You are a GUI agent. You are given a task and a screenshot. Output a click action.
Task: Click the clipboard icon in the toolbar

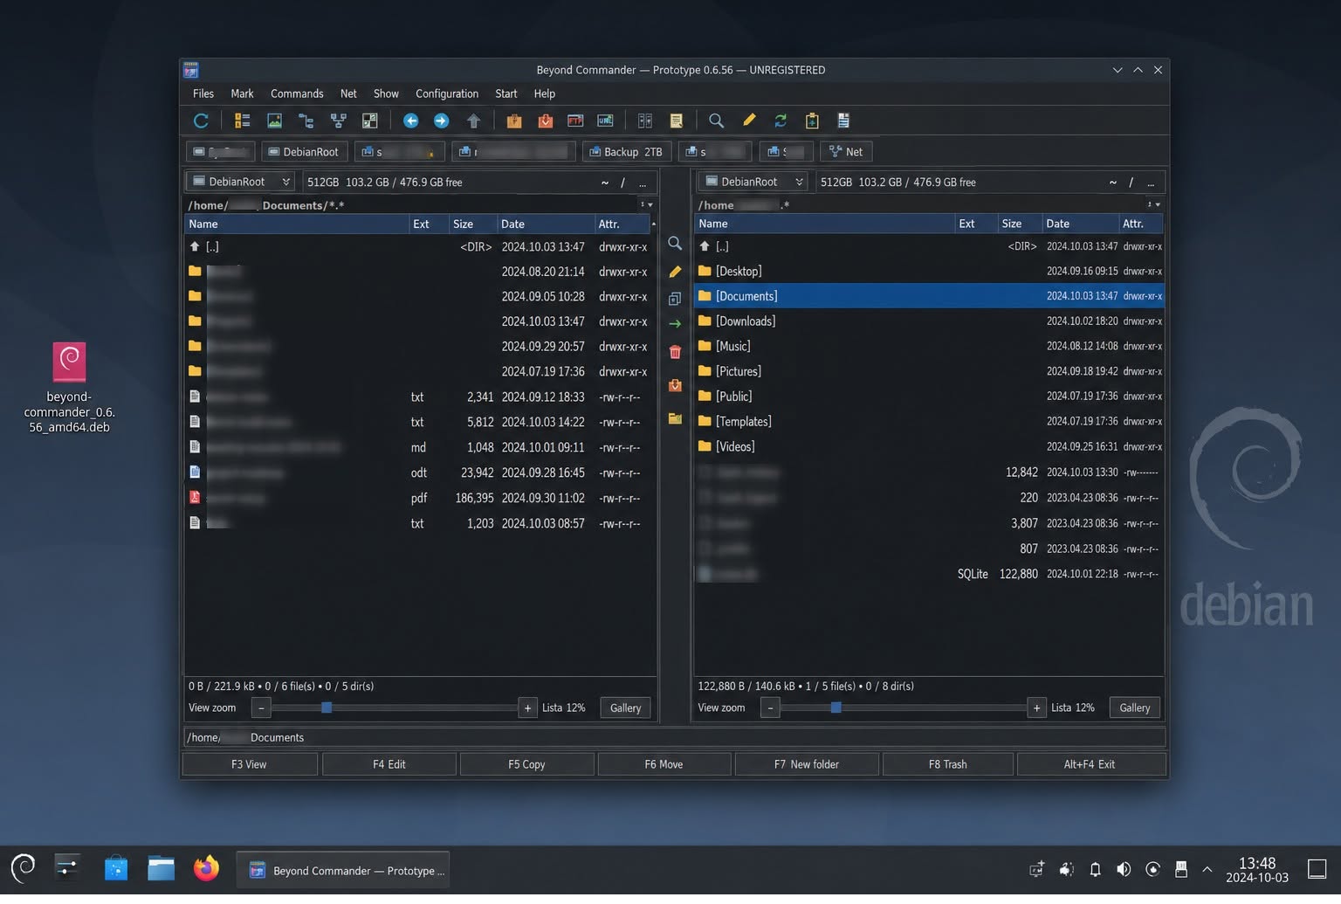pyautogui.click(x=812, y=121)
